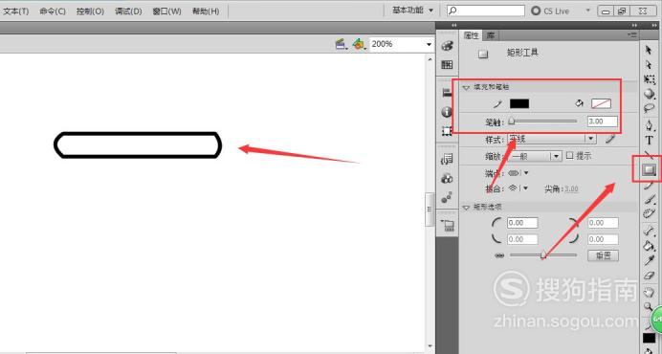
Task: Open the 窗口(W) menu
Action: (166, 11)
